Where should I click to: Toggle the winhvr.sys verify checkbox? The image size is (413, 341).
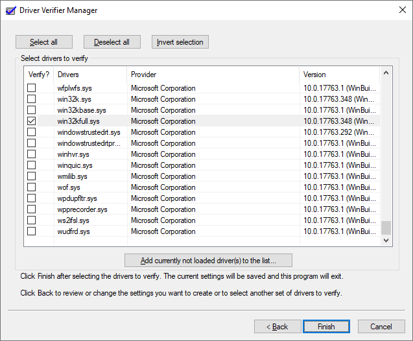[31, 154]
